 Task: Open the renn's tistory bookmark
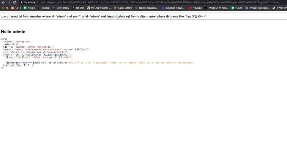[61, 8]
